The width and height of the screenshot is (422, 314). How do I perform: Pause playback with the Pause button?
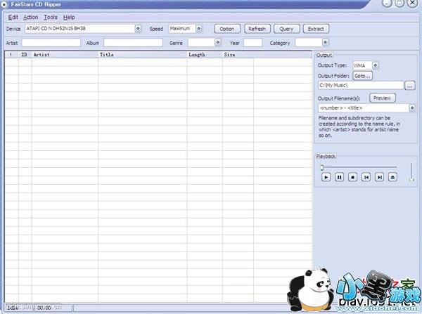(339, 177)
